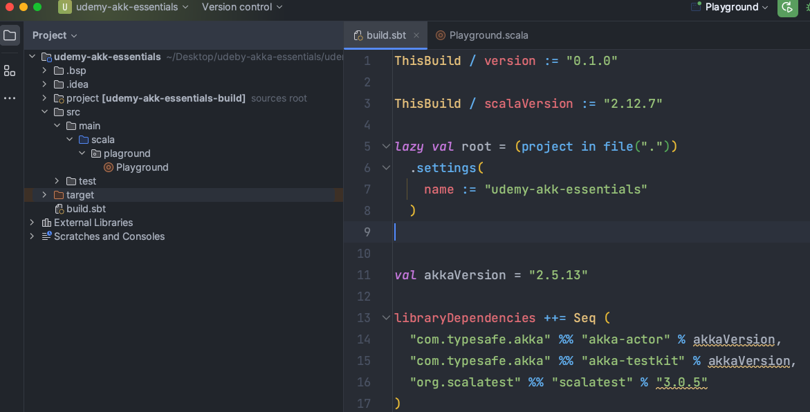Collapse the plaground package
Viewport: 810px width, 412px height.
pyautogui.click(x=82, y=153)
